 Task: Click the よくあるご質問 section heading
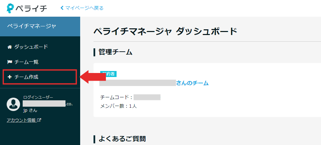(122, 139)
